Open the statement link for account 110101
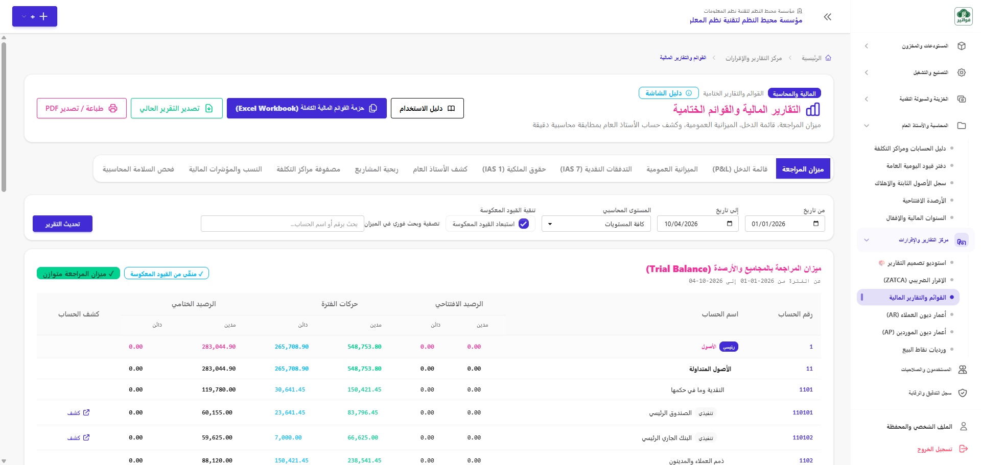Image resolution: width=981 pixels, height=465 pixels. click(78, 412)
